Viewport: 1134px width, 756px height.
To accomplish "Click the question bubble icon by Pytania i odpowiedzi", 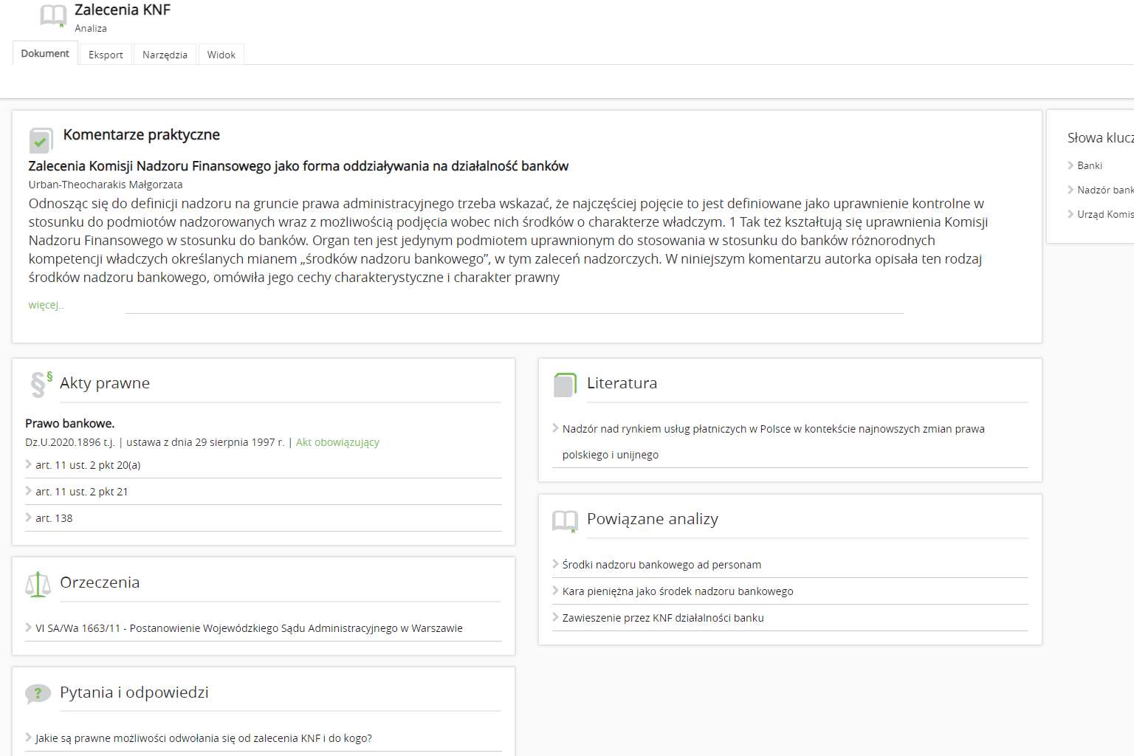I will click(38, 694).
